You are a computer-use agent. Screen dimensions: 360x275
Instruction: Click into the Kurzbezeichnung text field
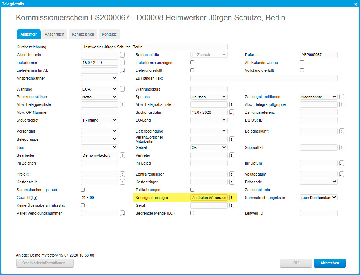coord(154,47)
